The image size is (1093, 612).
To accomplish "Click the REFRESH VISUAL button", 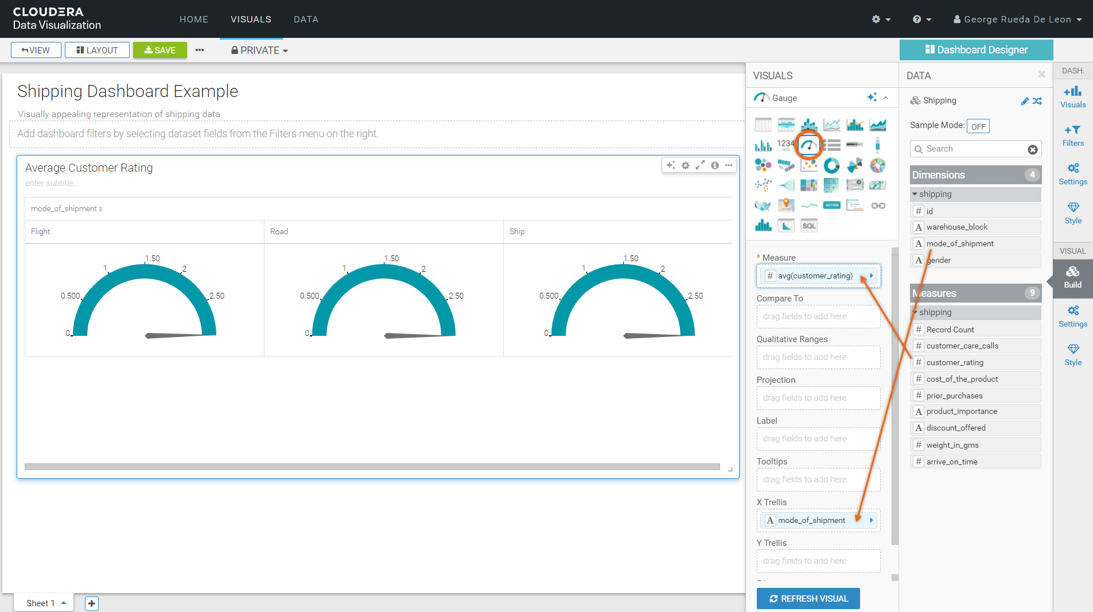I will click(808, 598).
